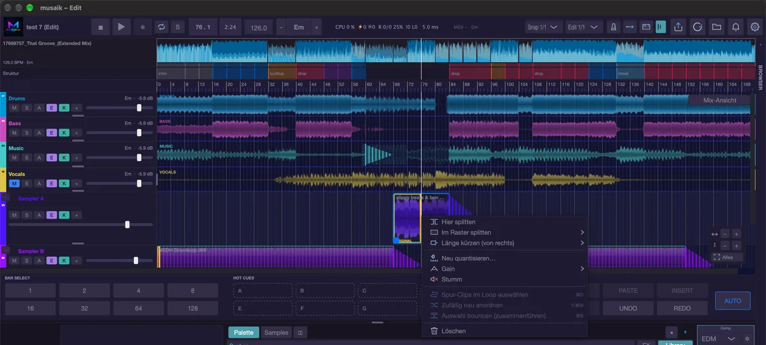Open the BROWSER side panel tab

pyautogui.click(x=760, y=77)
